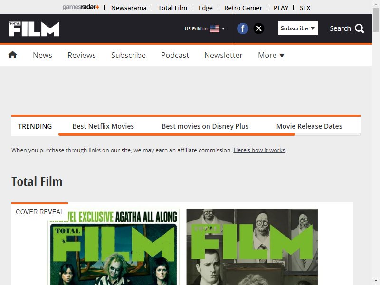
Task: Click the Here's how it works link
Action: click(x=259, y=150)
